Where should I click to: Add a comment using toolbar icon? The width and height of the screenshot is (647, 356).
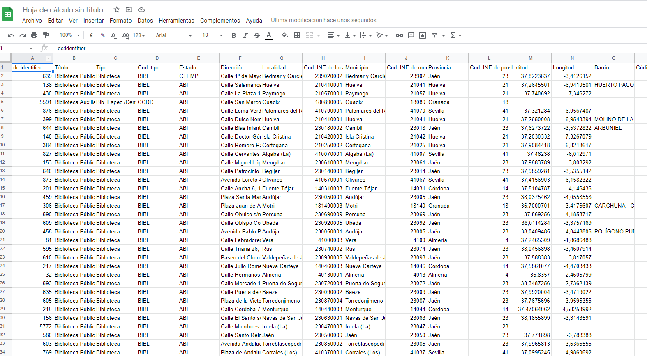pyautogui.click(x=411, y=35)
